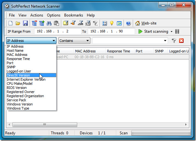Open the View menu
196x141 pixels.
click(x=22, y=15)
